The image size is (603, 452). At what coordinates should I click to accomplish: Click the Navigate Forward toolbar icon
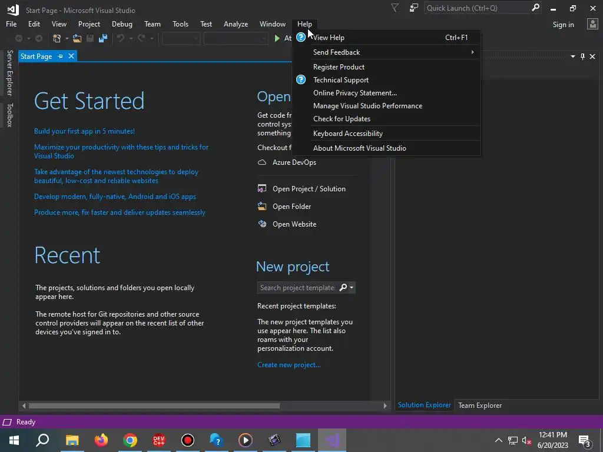pos(39,38)
